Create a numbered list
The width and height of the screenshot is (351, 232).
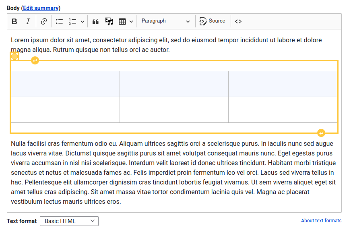click(72, 21)
